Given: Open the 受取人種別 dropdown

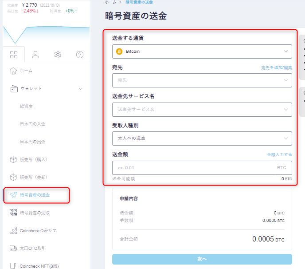Looking at the screenshot, I should (x=202, y=138).
